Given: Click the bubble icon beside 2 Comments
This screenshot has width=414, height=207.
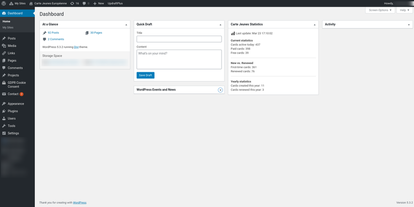Looking at the screenshot, I should click(45, 40).
